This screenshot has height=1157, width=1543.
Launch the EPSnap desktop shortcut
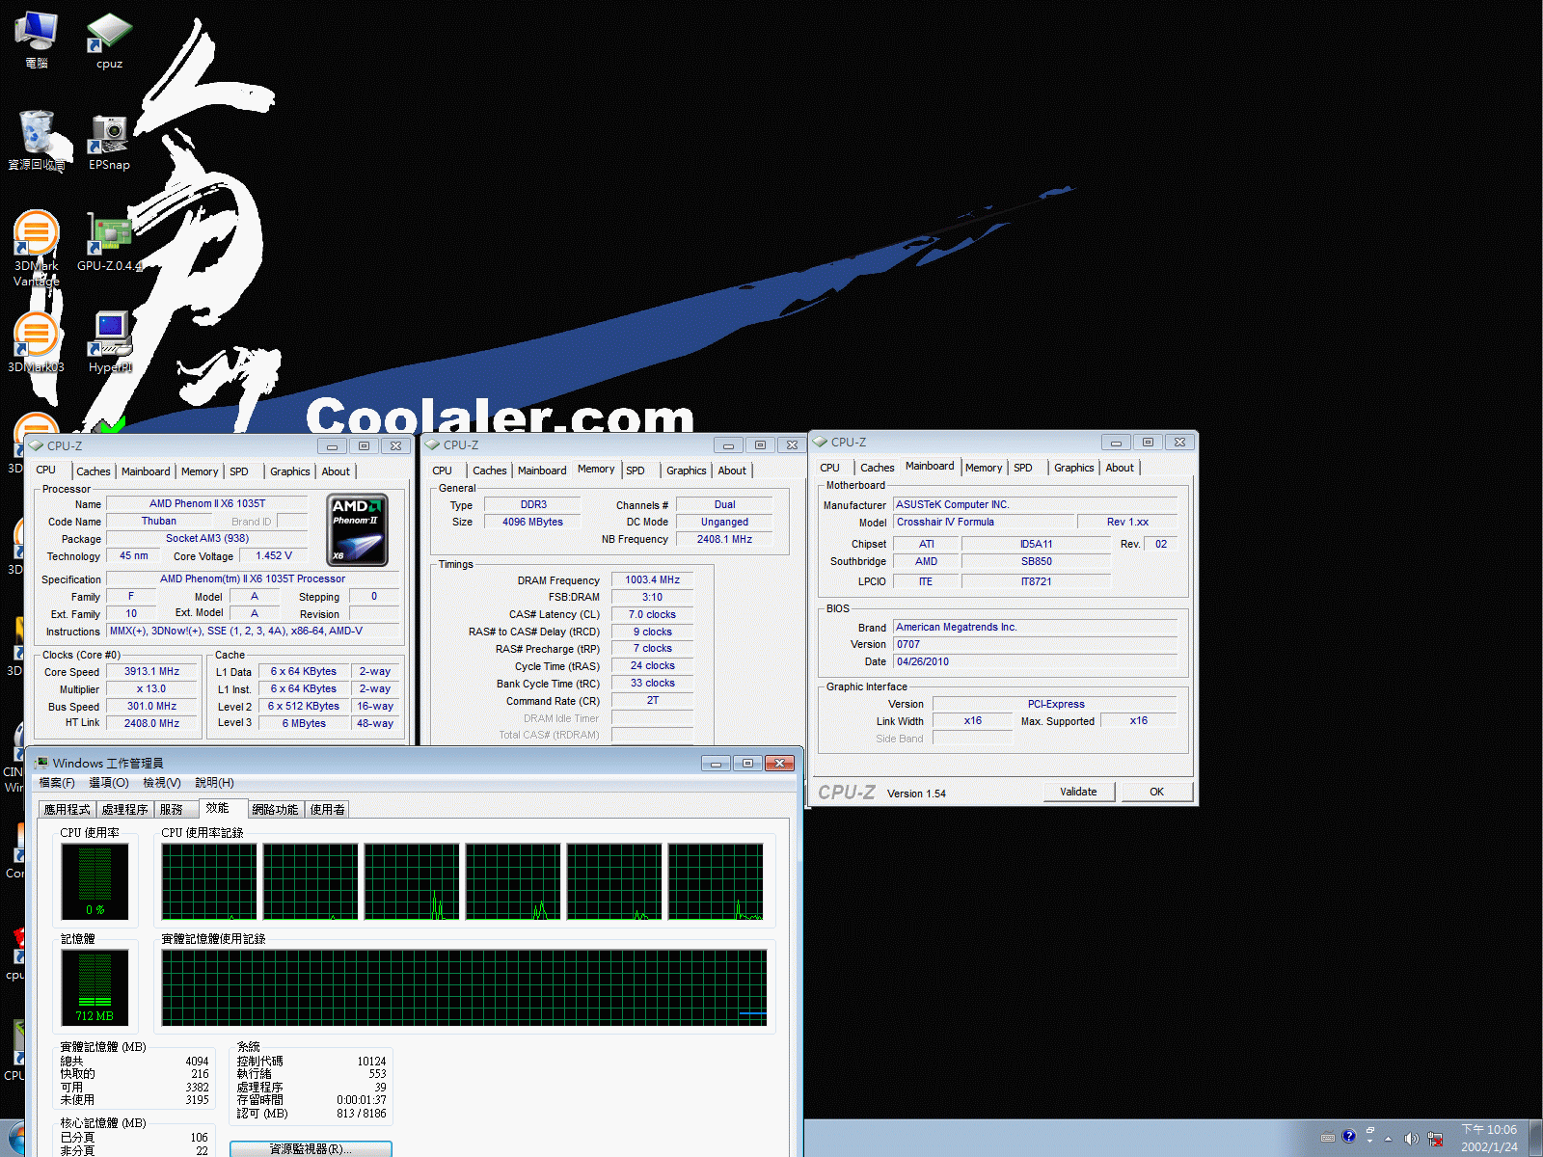pyautogui.click(x=109, y=142)
